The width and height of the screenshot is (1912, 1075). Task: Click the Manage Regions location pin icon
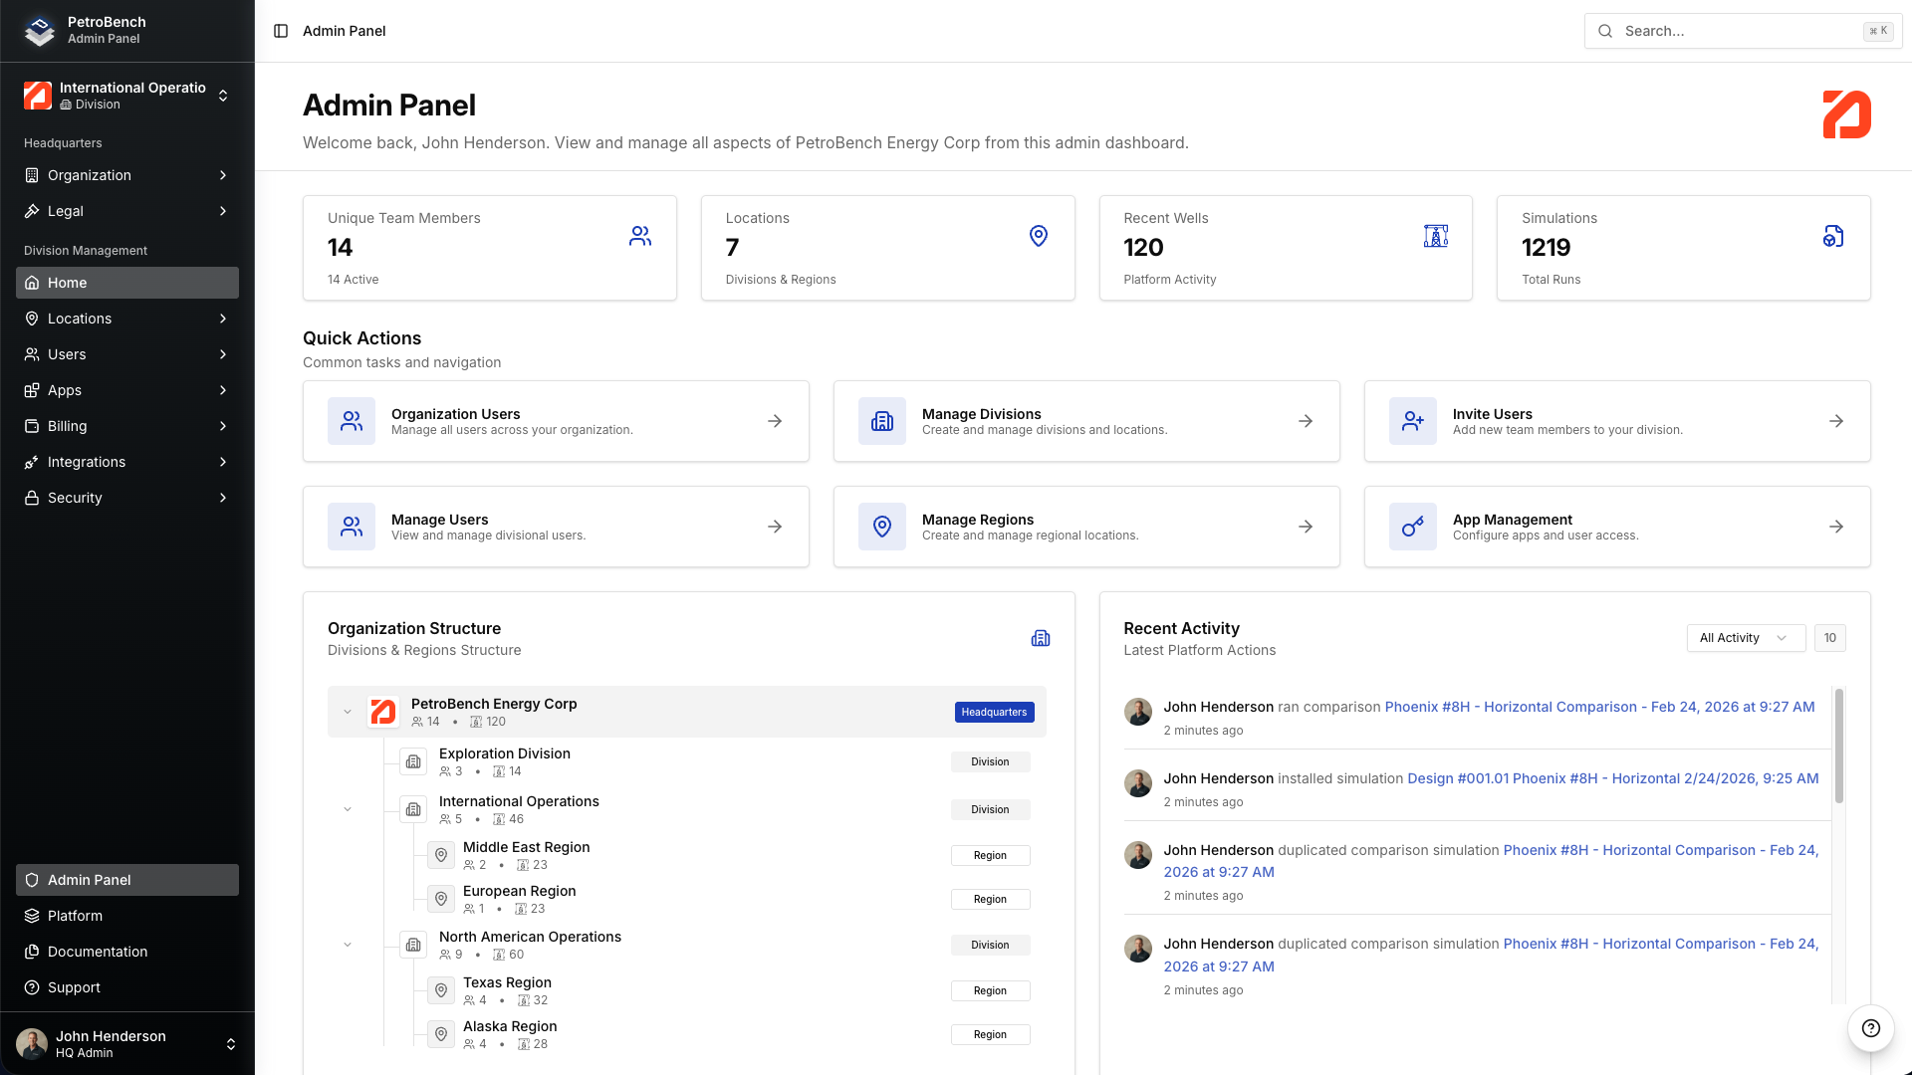coord(881,527)
